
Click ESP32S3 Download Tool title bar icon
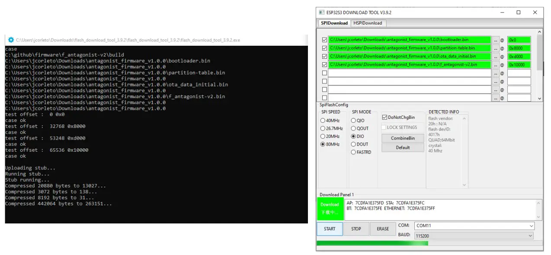(x=321, y=13)
